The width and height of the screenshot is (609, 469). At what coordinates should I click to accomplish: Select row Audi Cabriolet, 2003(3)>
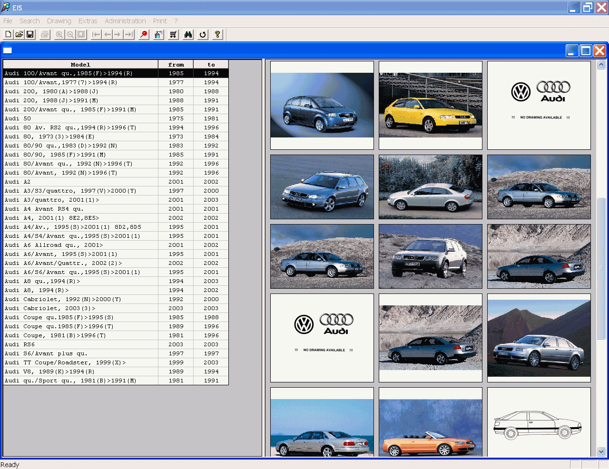pos(116,308)
